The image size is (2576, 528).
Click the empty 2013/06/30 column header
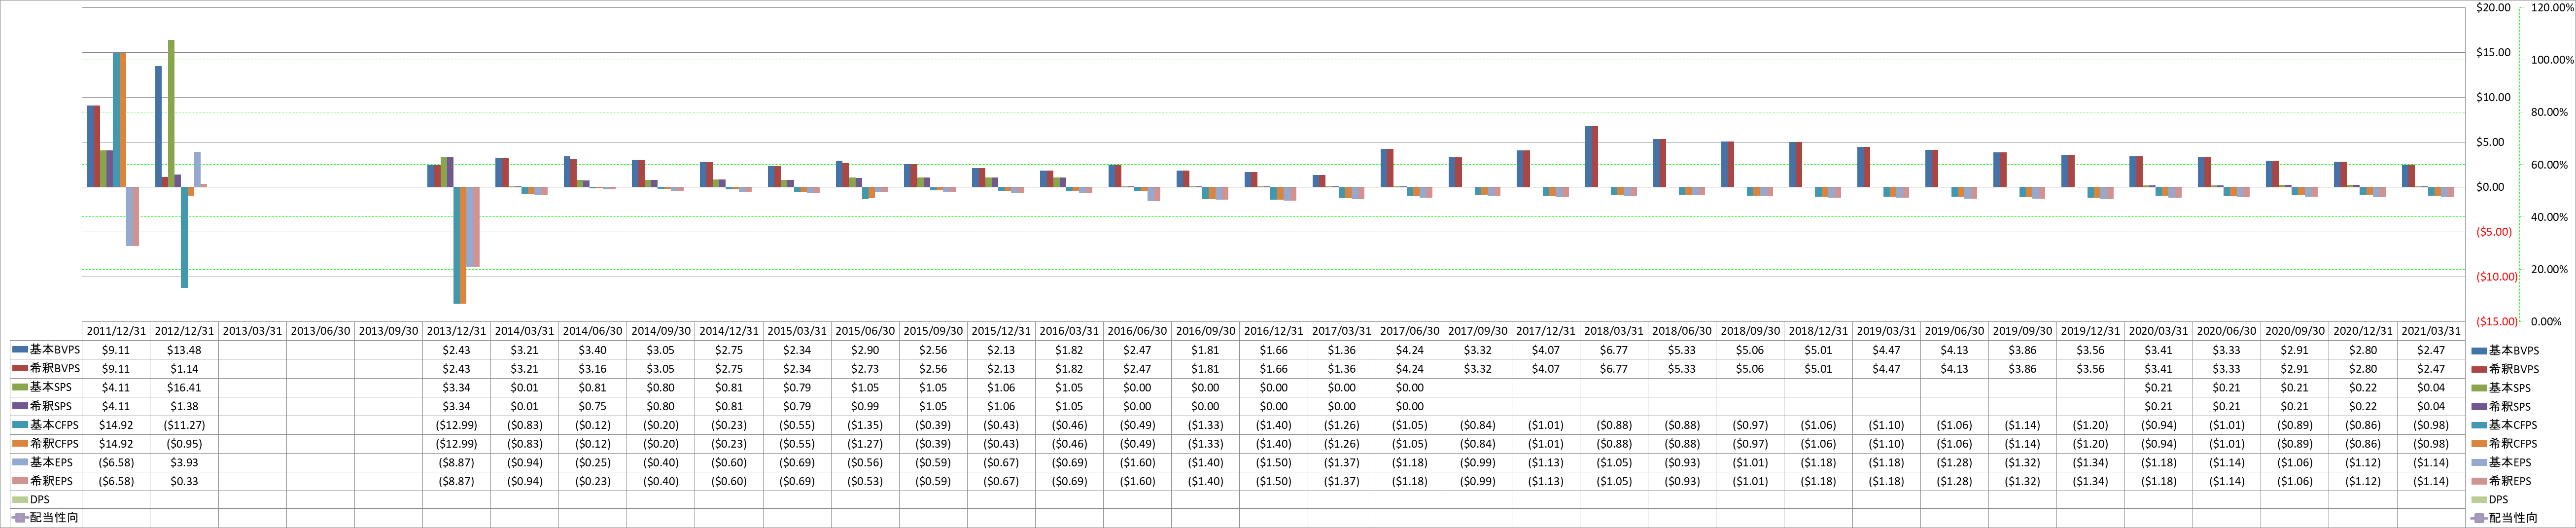point(320,331)
